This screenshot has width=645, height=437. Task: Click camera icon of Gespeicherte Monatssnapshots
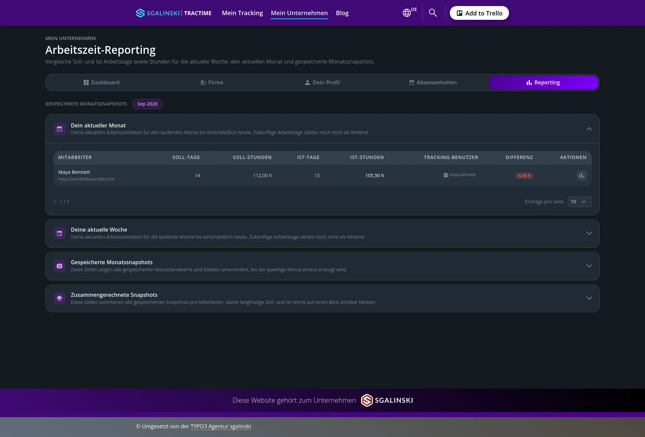click(59, 266)
